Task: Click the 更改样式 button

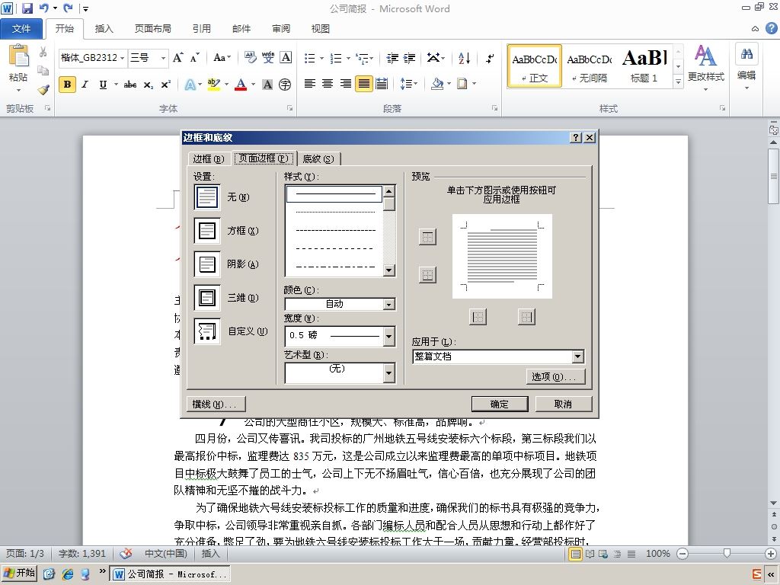Action: [705, 67]
